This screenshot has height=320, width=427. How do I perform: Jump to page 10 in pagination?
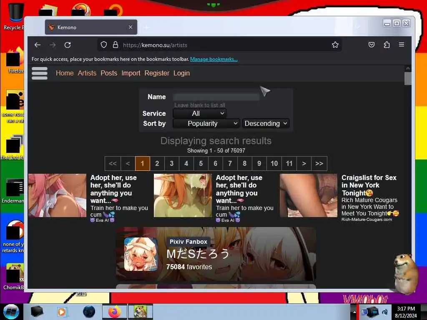pyautogui.click(x=274, y=163)
